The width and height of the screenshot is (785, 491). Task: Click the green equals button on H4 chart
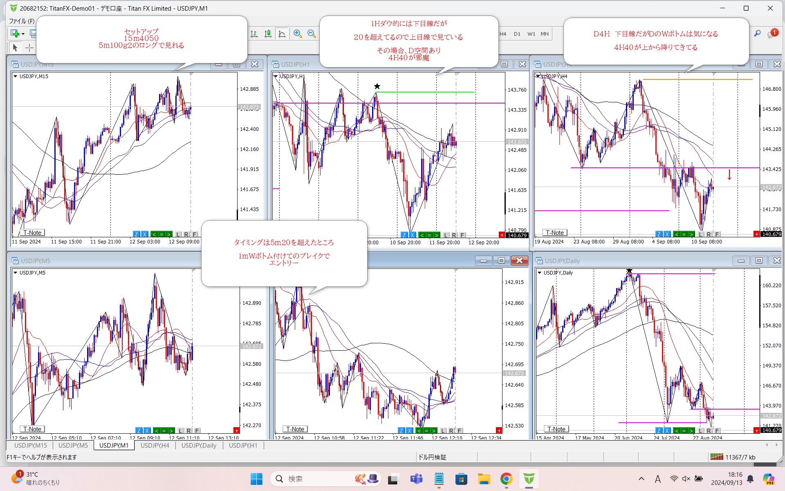click(x=684, y=234)
